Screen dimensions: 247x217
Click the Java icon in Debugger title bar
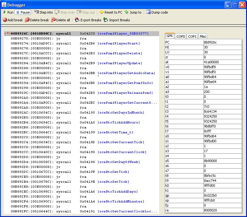click(x=4, y=5)
